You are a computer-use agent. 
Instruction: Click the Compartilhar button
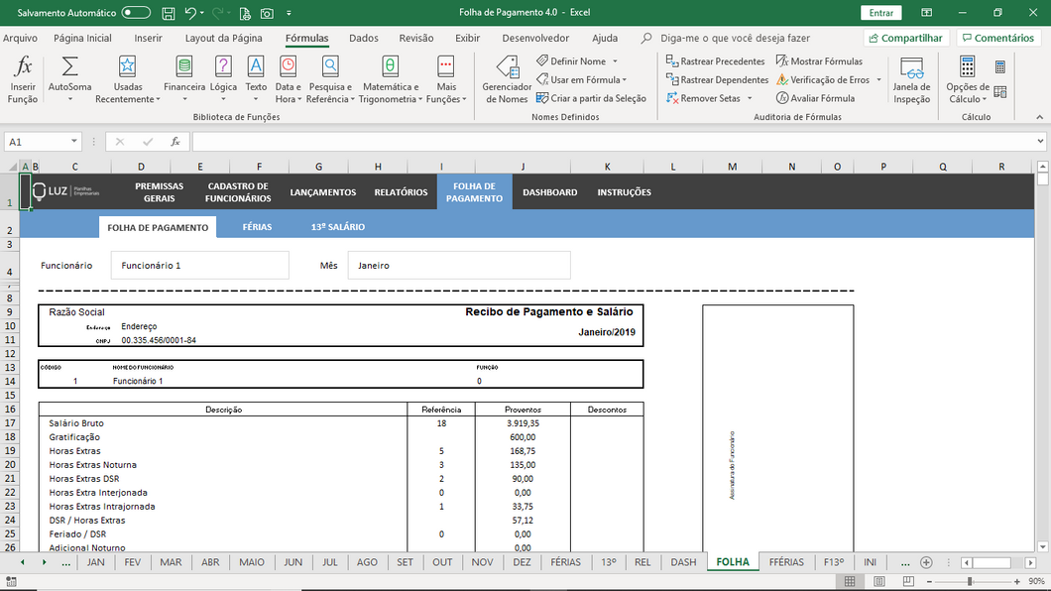[904, 38]
